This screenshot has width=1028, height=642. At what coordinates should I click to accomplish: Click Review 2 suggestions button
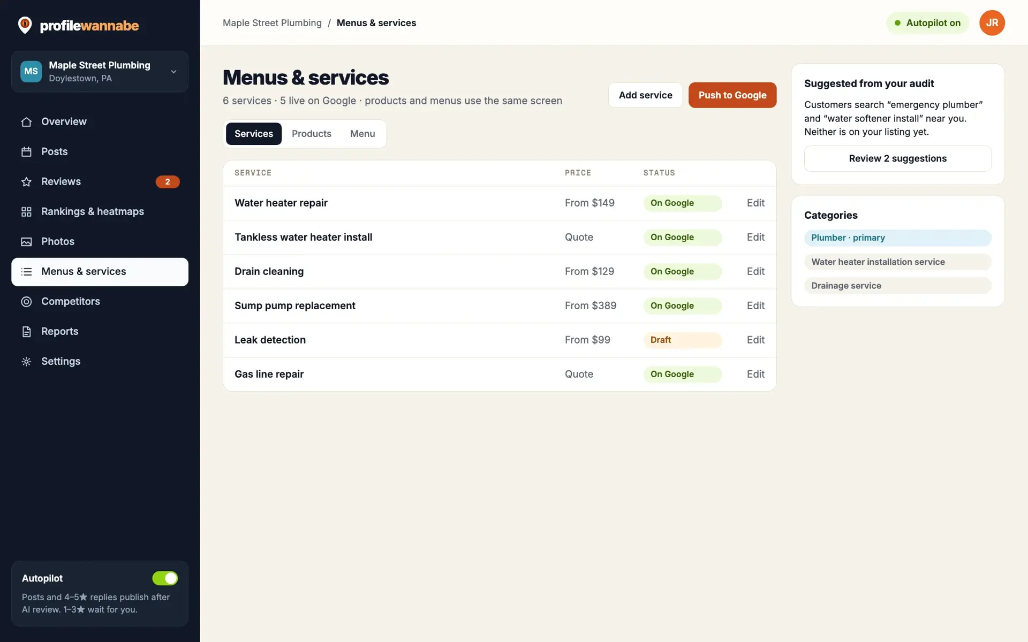pos(898,159)
